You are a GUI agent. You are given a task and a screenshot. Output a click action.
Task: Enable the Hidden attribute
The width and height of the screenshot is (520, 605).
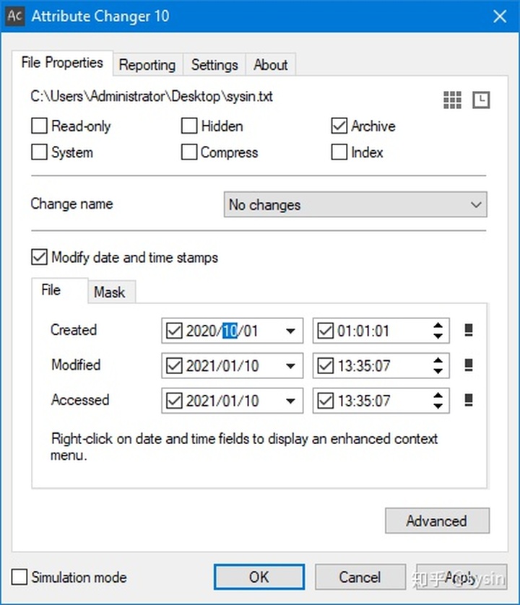189,126
